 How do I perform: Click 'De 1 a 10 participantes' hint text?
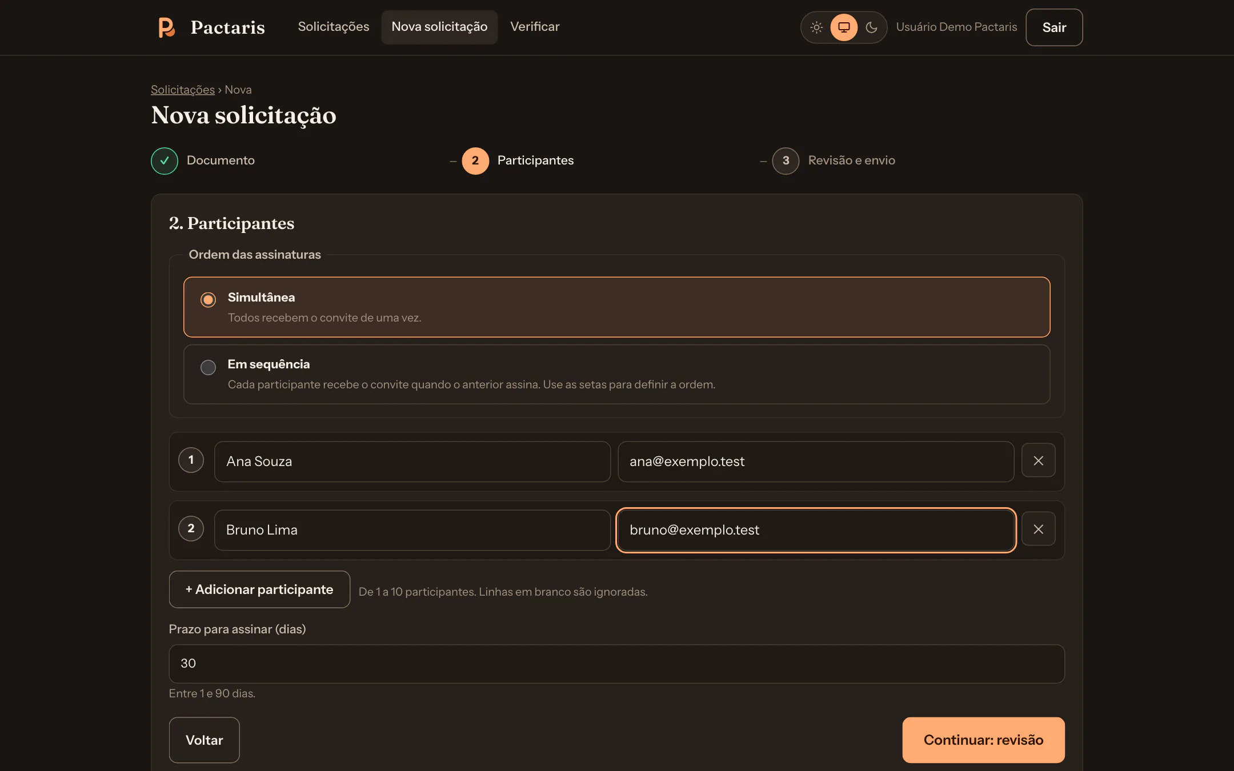(503, 592)
